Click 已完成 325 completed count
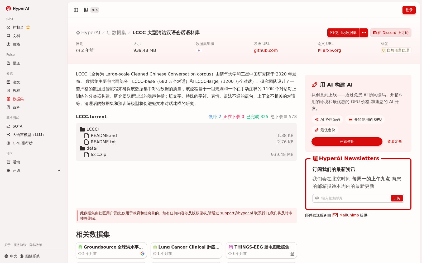The image size is (422, 263). coord(257,117)
